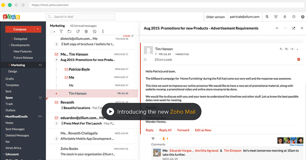
Task: Open the Compose dropdown arrow
Action: (x=38, y=29)
